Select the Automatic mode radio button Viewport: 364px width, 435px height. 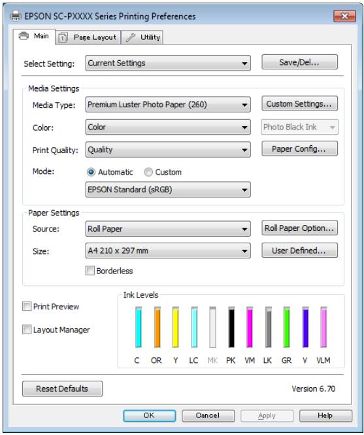[x=91, y=172]
